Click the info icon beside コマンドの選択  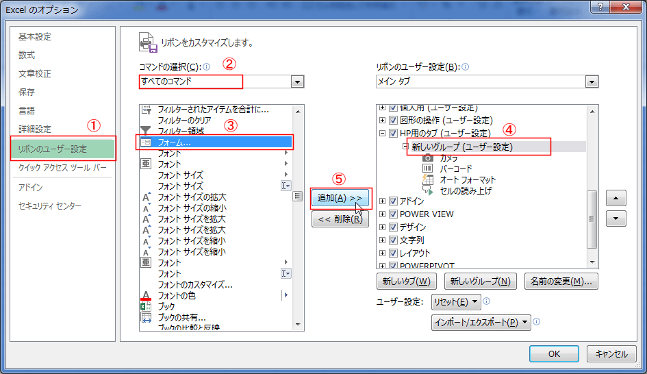[207, 67]
